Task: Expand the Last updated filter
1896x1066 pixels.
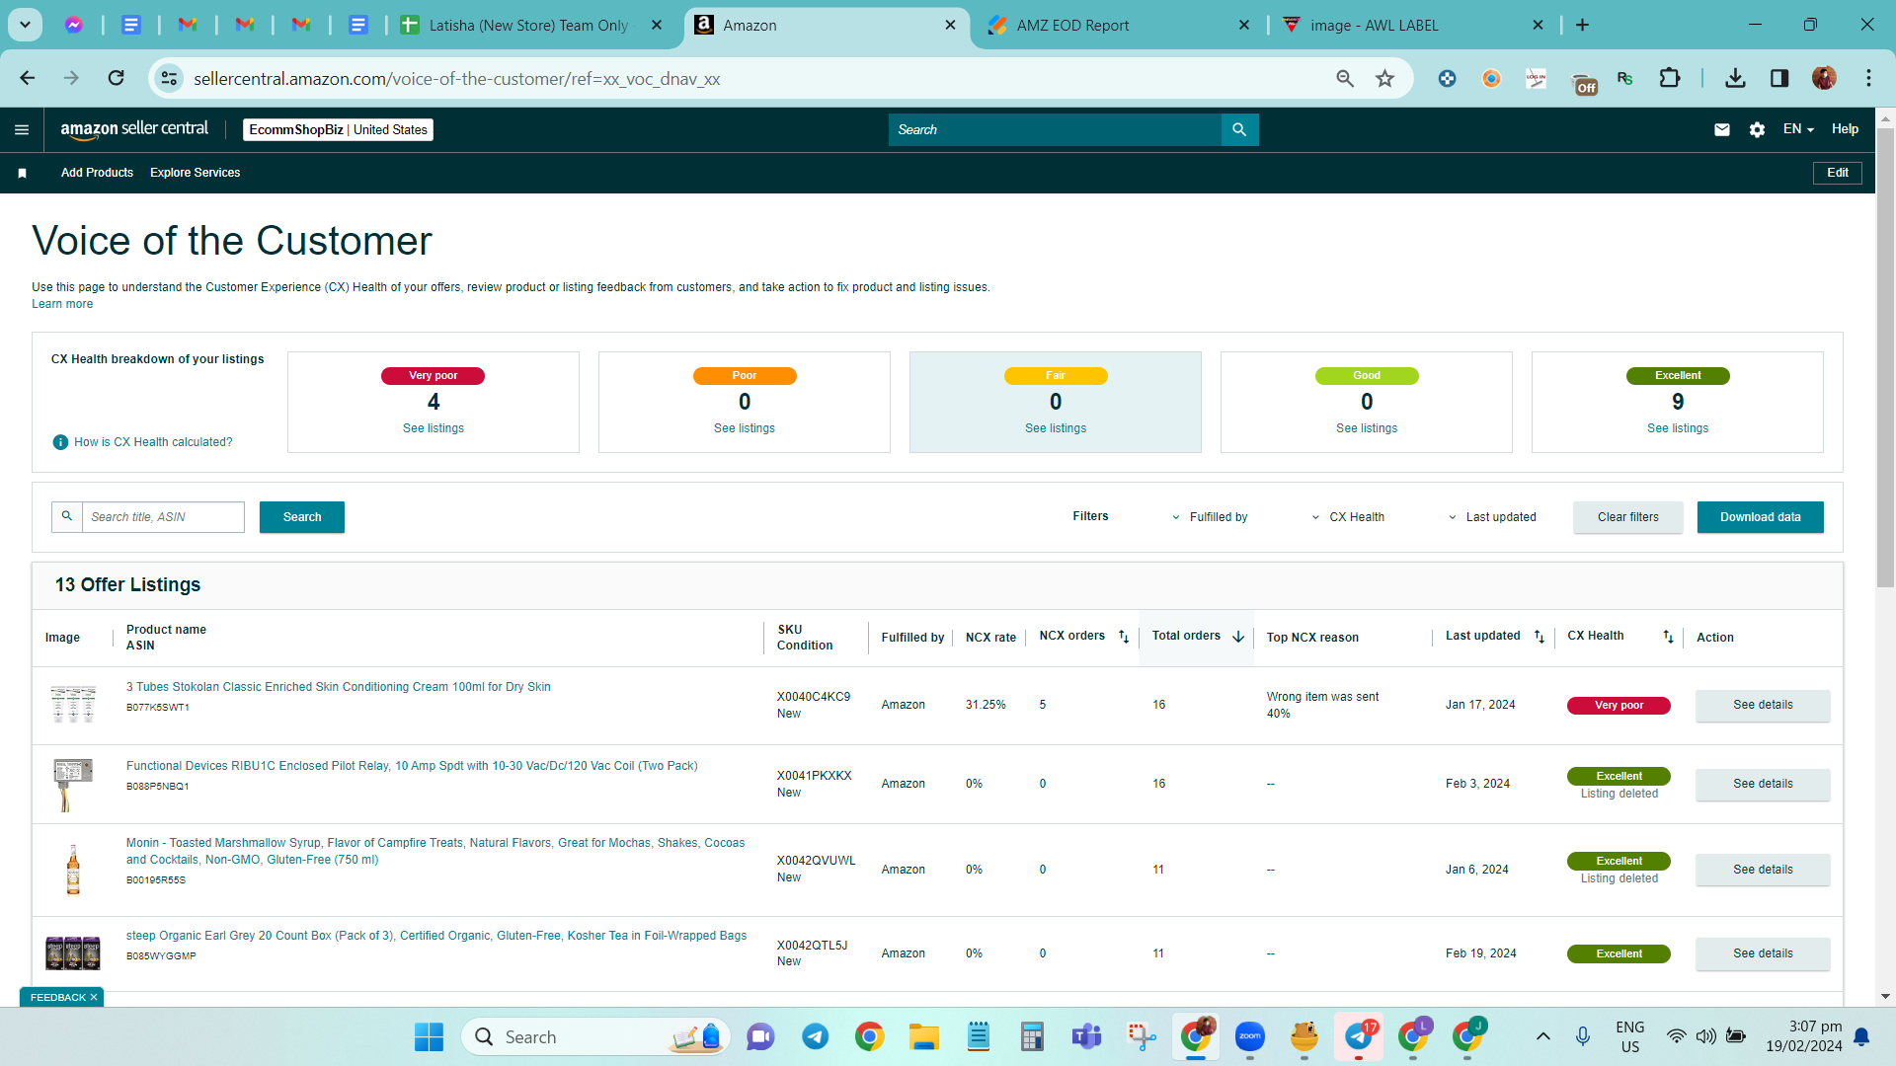Action: [x=1492, y=517]
